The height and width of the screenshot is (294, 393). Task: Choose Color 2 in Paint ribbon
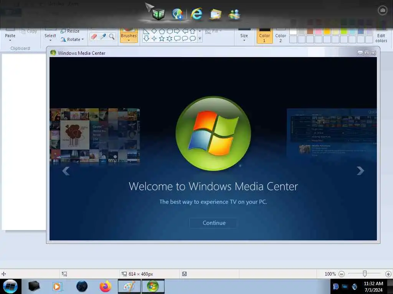(281, 36)
